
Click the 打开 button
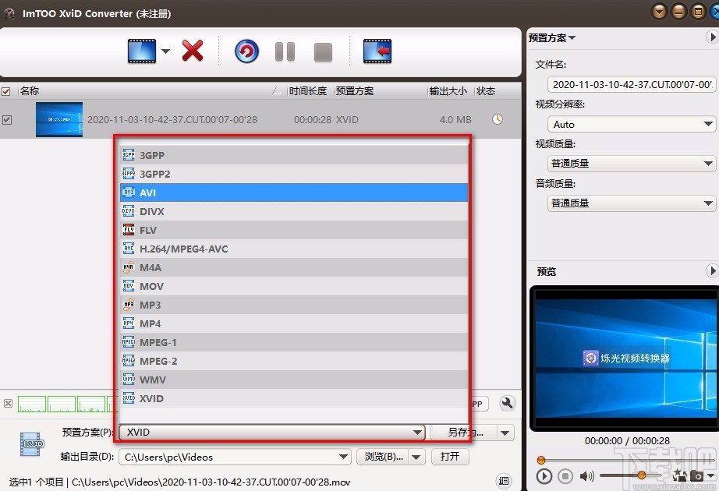tap(450, 457)
